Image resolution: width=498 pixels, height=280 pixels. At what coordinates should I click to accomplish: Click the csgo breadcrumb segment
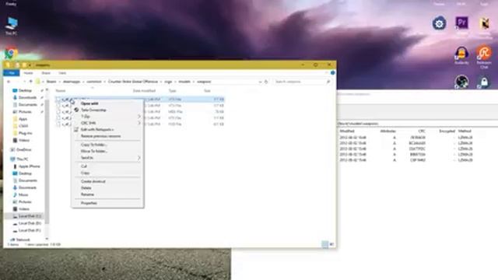168,82
